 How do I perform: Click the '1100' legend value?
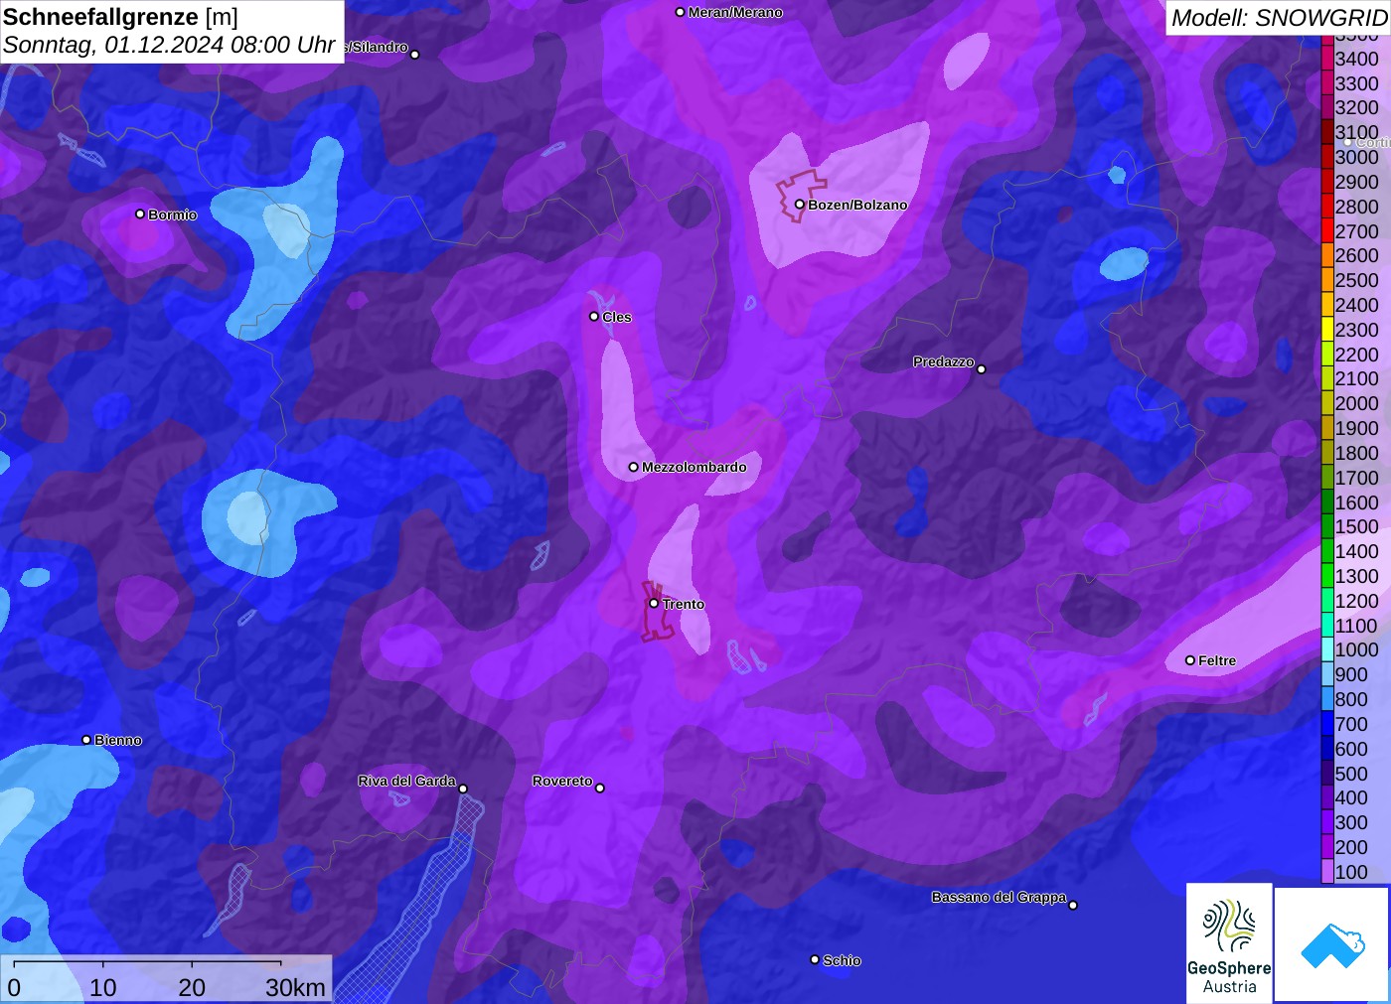click(x=1356, y=626)
